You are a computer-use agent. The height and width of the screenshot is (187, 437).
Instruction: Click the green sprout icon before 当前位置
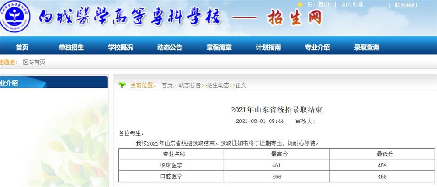coord(122,85)
